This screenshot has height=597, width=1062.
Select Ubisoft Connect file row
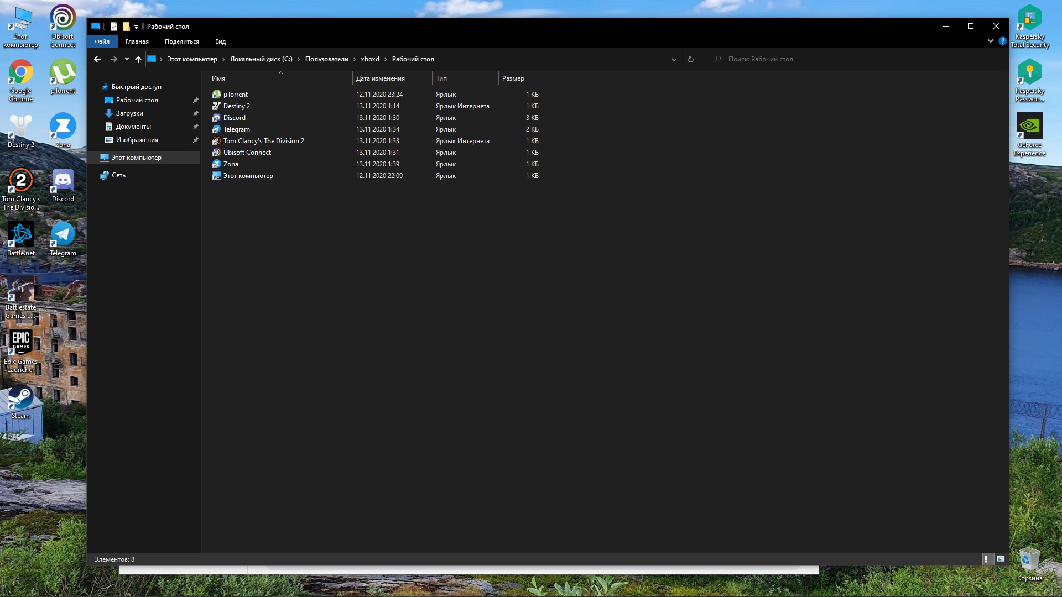pyautogui.click(x=375, y=153)
